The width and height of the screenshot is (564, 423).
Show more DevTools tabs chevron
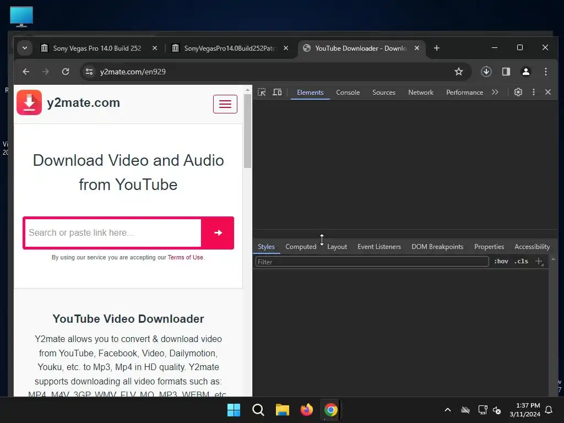[495, 93]
